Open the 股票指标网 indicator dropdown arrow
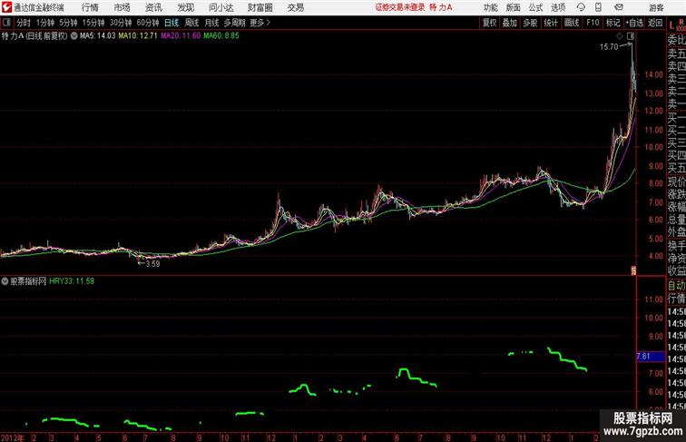The image size is (686, 442). (5, 281)
